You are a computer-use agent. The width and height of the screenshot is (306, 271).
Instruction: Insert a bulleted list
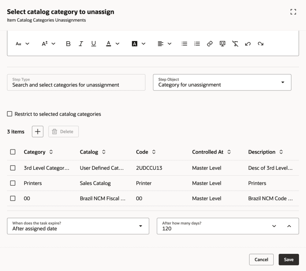184,44
